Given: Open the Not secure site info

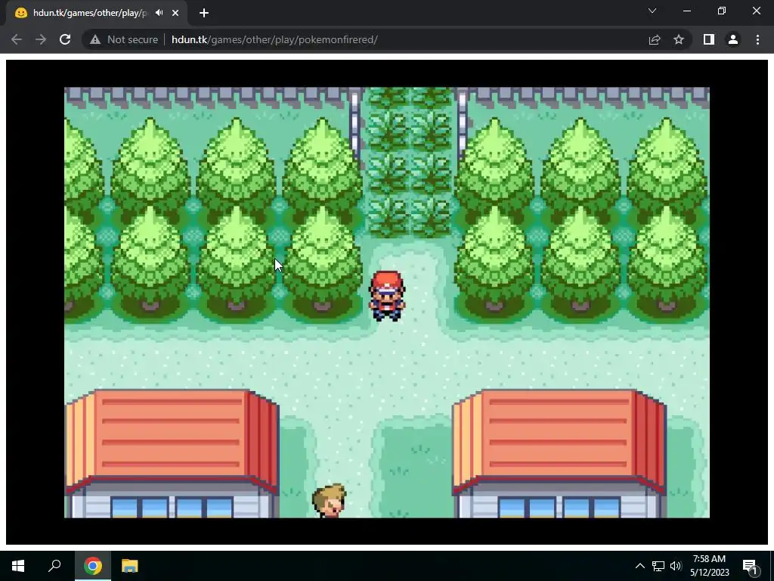Looking at the screenshot, I should 124,39.
